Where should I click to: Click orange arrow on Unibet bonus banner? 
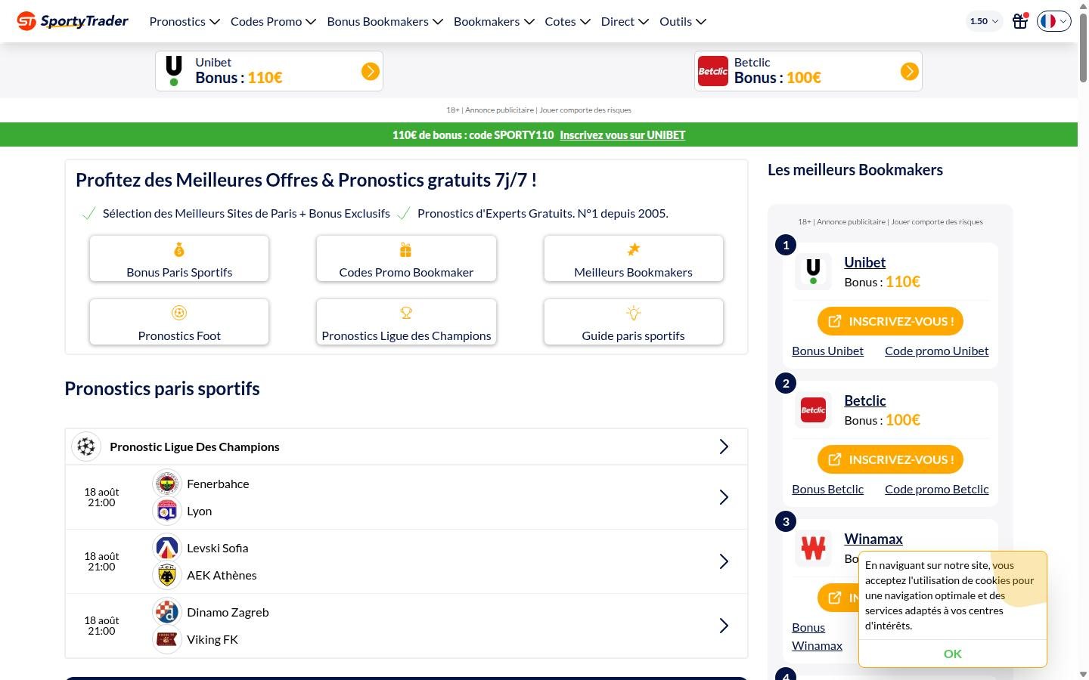(x=371, y=71)
